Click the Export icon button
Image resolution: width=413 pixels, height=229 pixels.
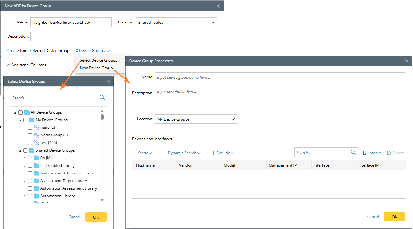click(x=389, y=153)
